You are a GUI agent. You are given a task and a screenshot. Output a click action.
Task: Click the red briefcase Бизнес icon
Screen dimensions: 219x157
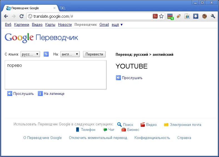pyautogui.click(x=124, y=130)
